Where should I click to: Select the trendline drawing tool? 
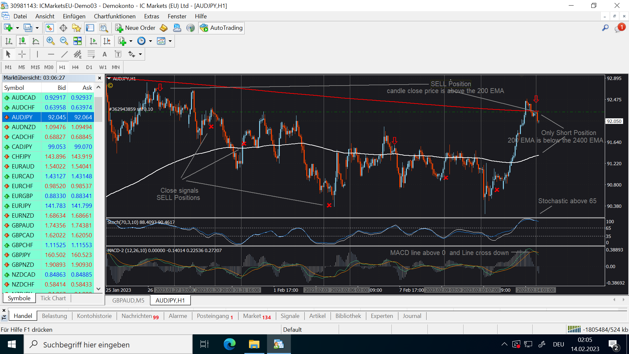click(x=64, y=54)
